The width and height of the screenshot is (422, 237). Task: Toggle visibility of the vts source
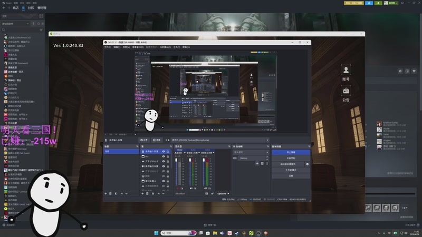click(x=164, y=156)
